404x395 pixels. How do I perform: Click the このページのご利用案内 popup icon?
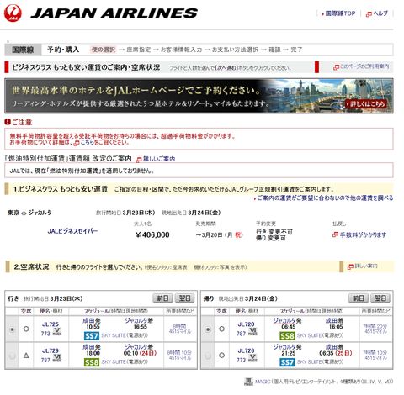click(x=336, y=67)
